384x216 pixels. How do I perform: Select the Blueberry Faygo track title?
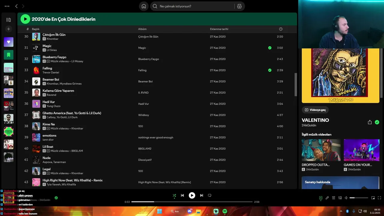tap(54, 57)
